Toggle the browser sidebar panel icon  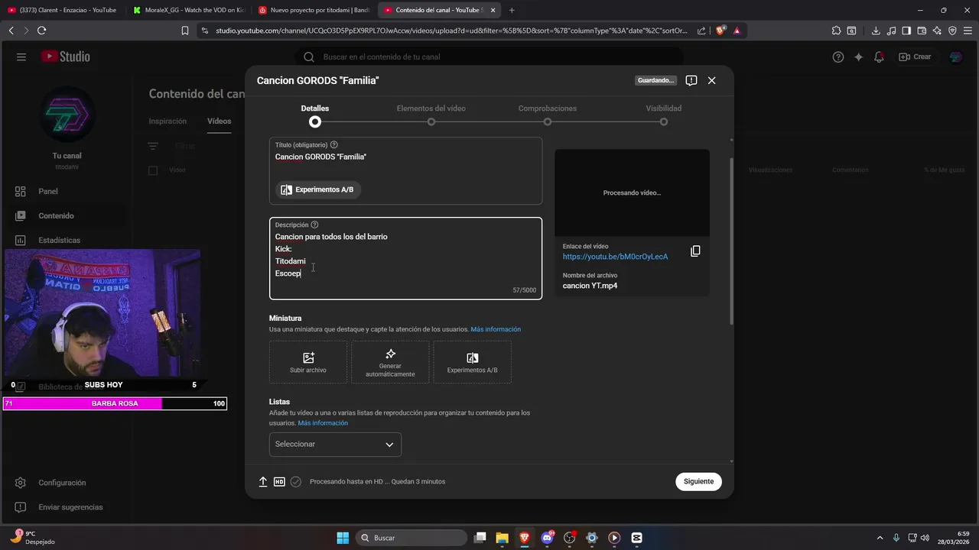tap(906, 31)
